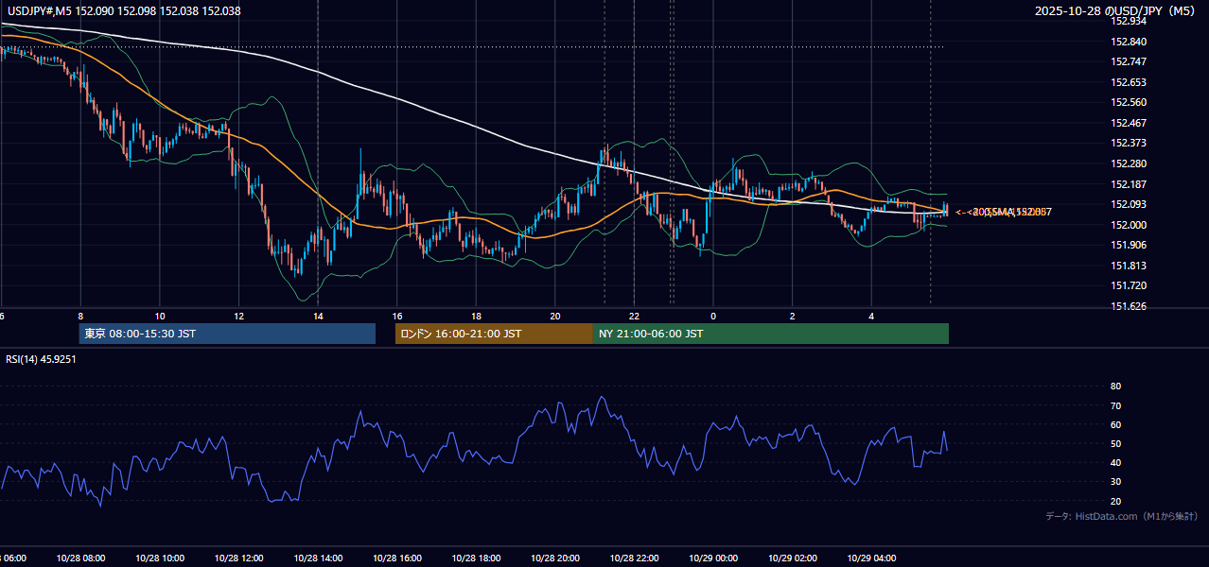
Task: Click price level 152.840 on the axis
Action: (x=1129, y=42)
